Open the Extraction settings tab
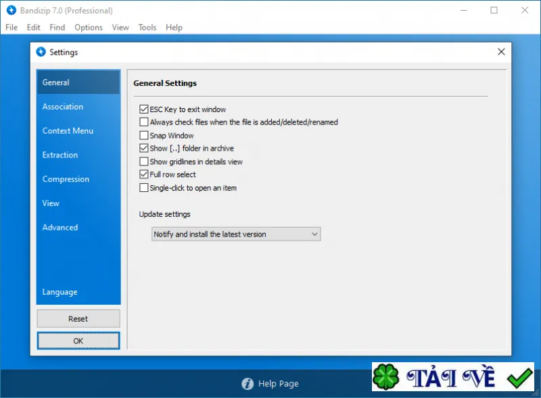The width and height of the screenshot is (541, 398). [x=78, y=155]
